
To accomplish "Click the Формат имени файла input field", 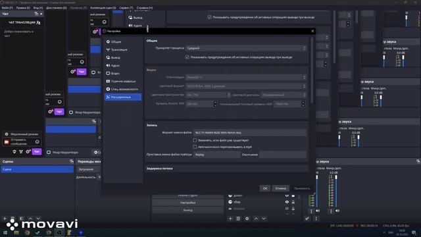I will click(250, 132).
